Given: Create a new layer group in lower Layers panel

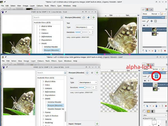Looking at the screenshot, I should [x=147, y=106].
